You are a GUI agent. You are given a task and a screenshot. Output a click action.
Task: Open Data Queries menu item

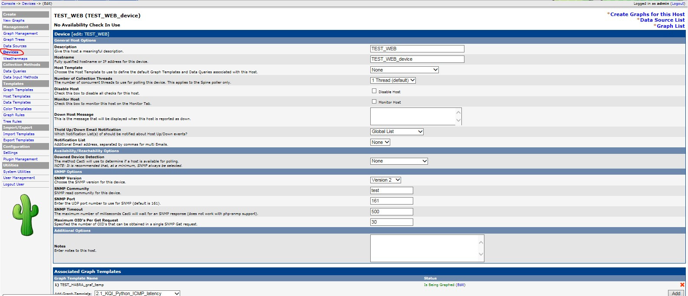tap(15, 71)
